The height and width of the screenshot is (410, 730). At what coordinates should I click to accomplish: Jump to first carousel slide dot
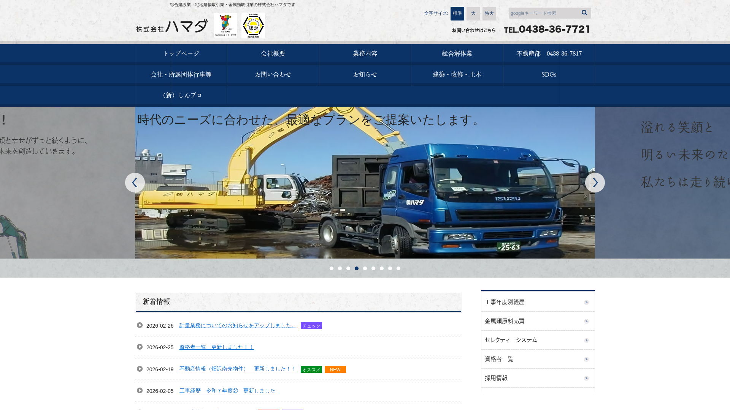(332, 268)
